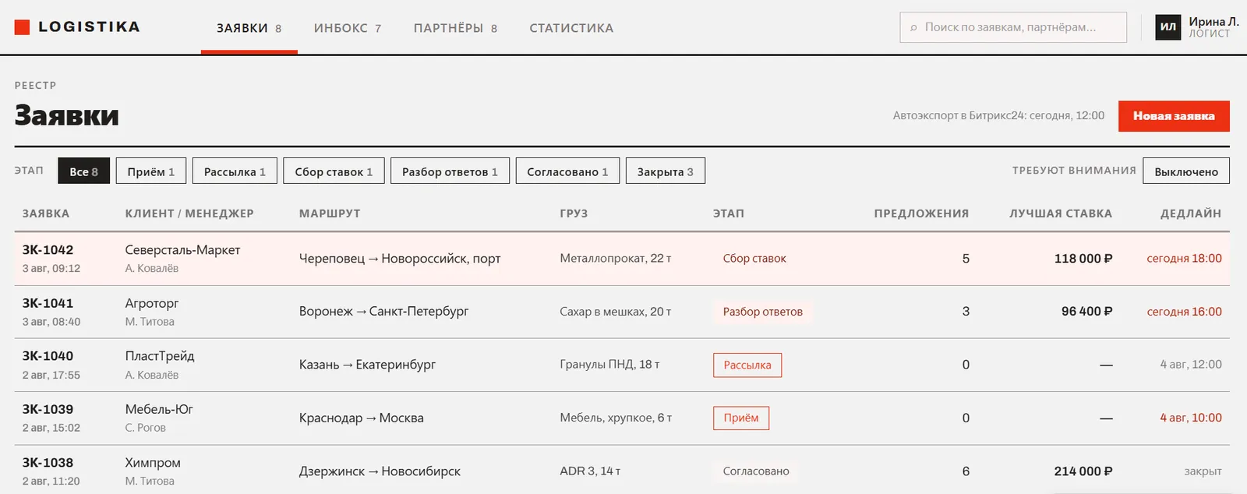This screenshot has width=1247, height=494.
Task: Click the client Агроторг
Action: pyautogui.click(x=152, y=303)
